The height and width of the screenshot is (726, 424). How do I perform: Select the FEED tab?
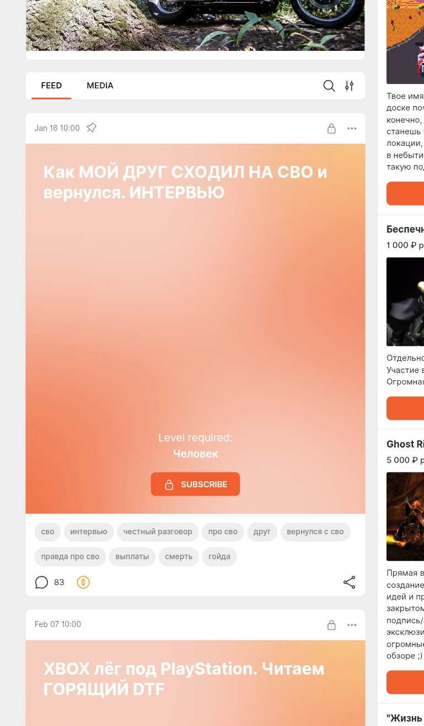[51, 86]
